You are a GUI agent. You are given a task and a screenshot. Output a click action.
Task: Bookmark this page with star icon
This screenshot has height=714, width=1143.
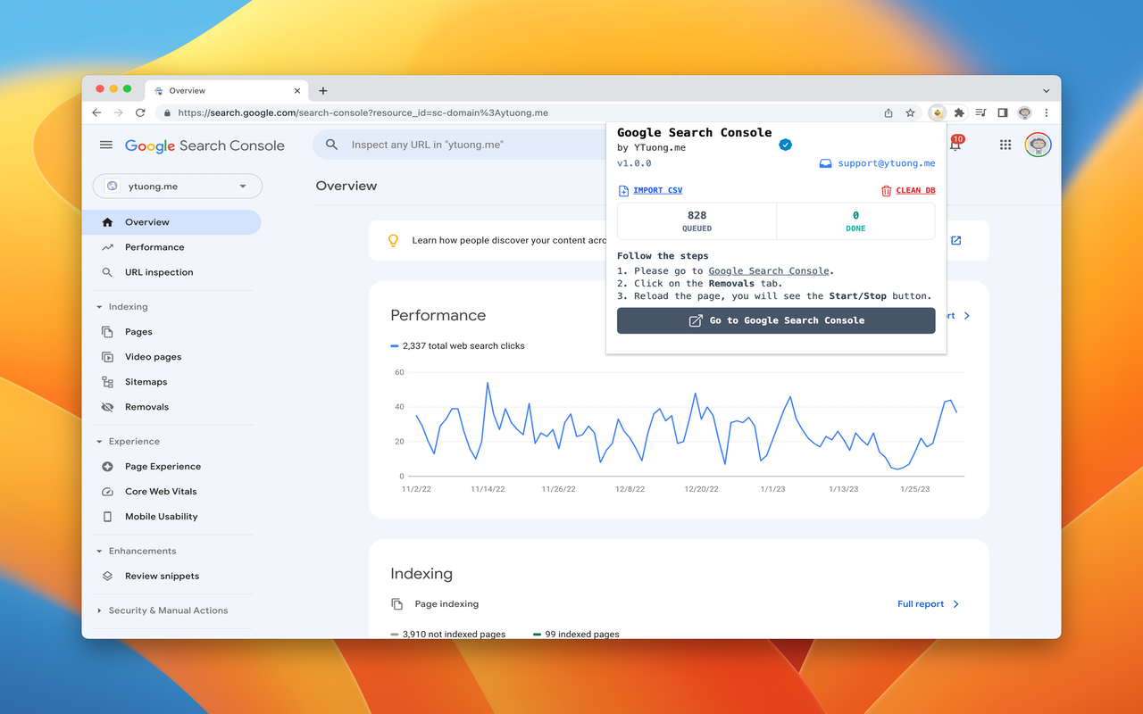tap(910, 113)
